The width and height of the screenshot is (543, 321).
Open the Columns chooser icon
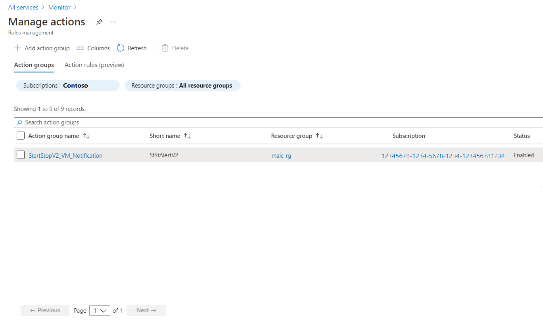point(80,48)
